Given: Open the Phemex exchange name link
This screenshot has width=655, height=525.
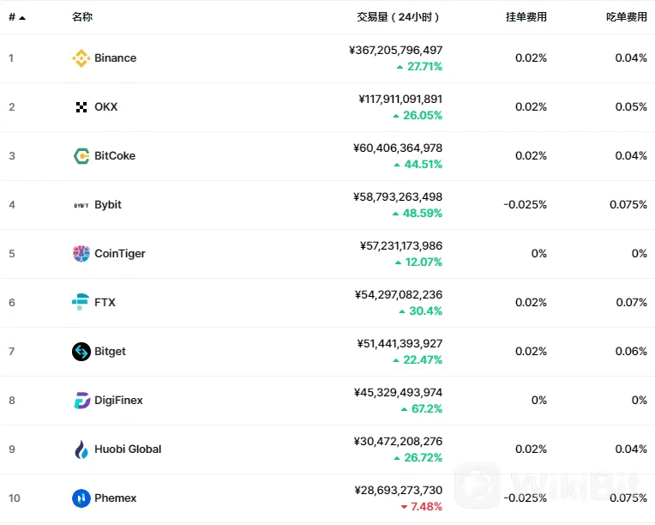Looking at the screenshot, I should (115, 498).
